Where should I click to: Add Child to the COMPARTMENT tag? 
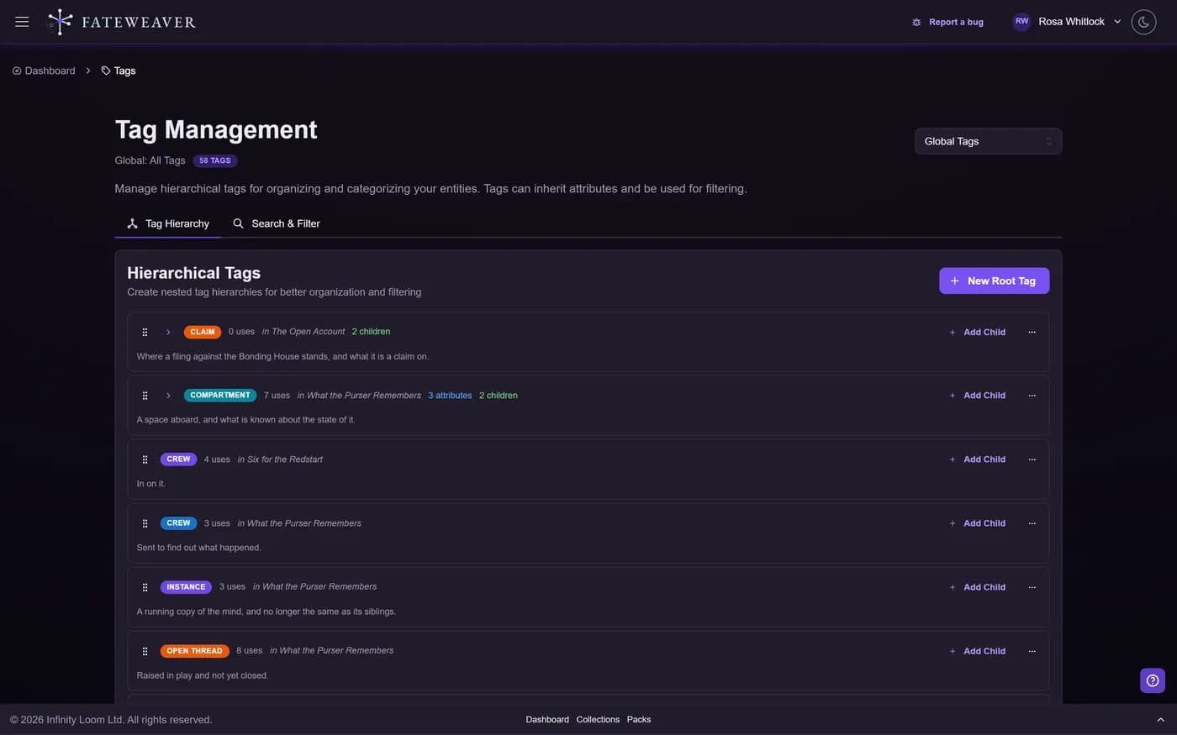tap(977, 396)
